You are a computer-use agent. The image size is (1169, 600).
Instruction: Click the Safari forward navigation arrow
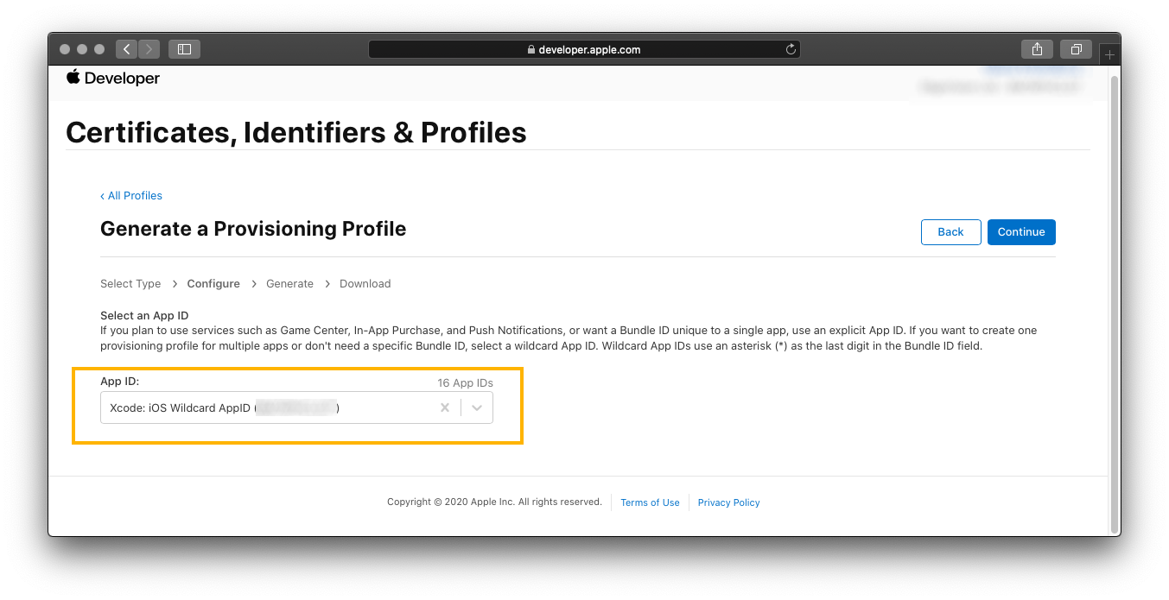(x=149, y=49)
